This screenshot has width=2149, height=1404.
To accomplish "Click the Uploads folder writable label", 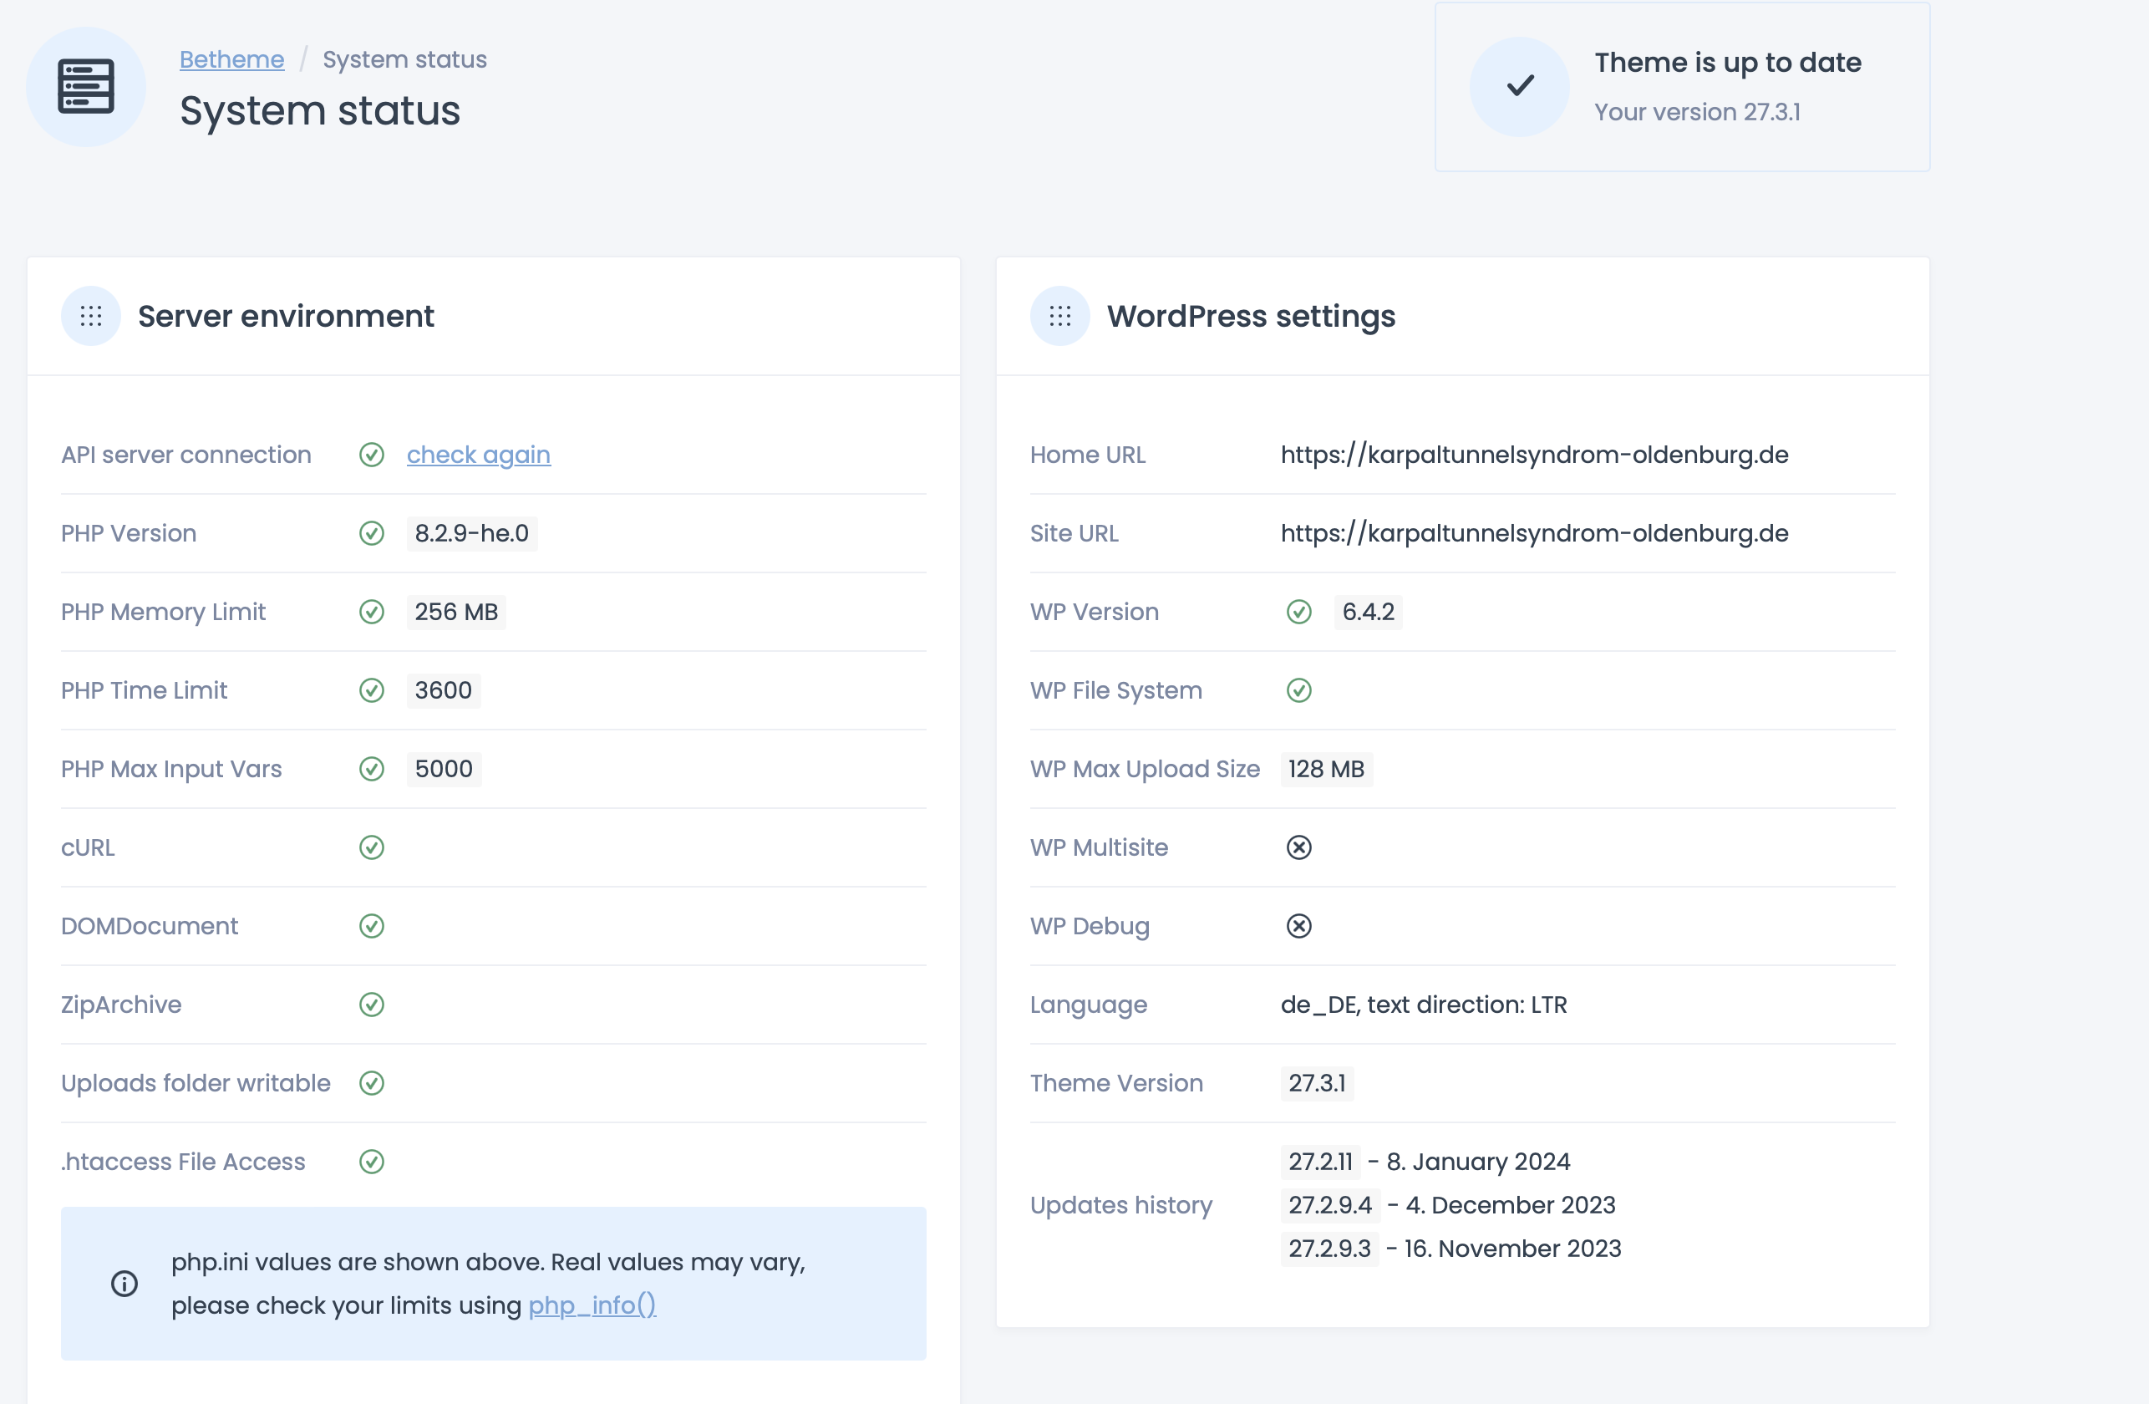I will [196, 1083].
